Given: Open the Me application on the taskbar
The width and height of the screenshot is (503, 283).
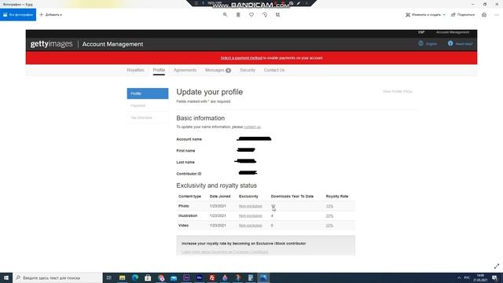Looking at the screenshot, I should click(199, 277).
